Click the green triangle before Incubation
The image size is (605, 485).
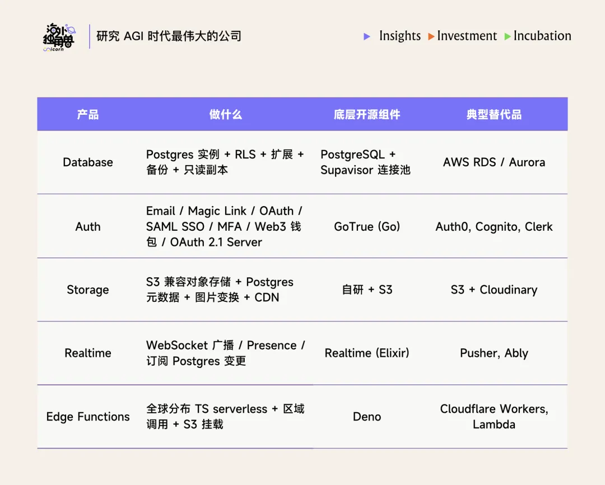(x=508, y=36)
